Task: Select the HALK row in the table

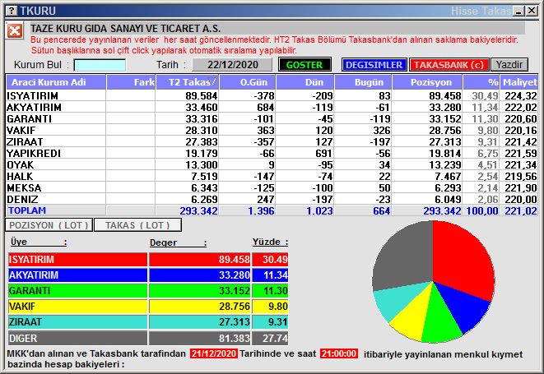Action: click(272, 176)
